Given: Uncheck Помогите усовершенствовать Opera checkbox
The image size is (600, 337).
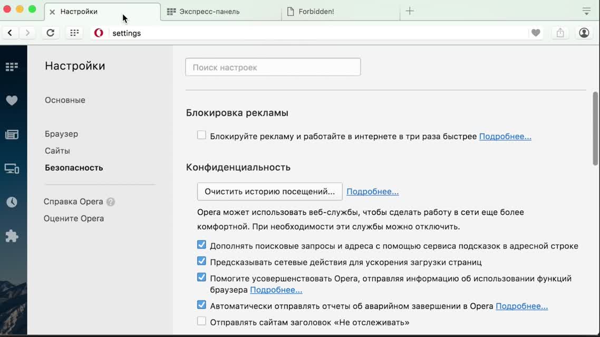Looking at the screenshot, I should [x=201, y=277].
